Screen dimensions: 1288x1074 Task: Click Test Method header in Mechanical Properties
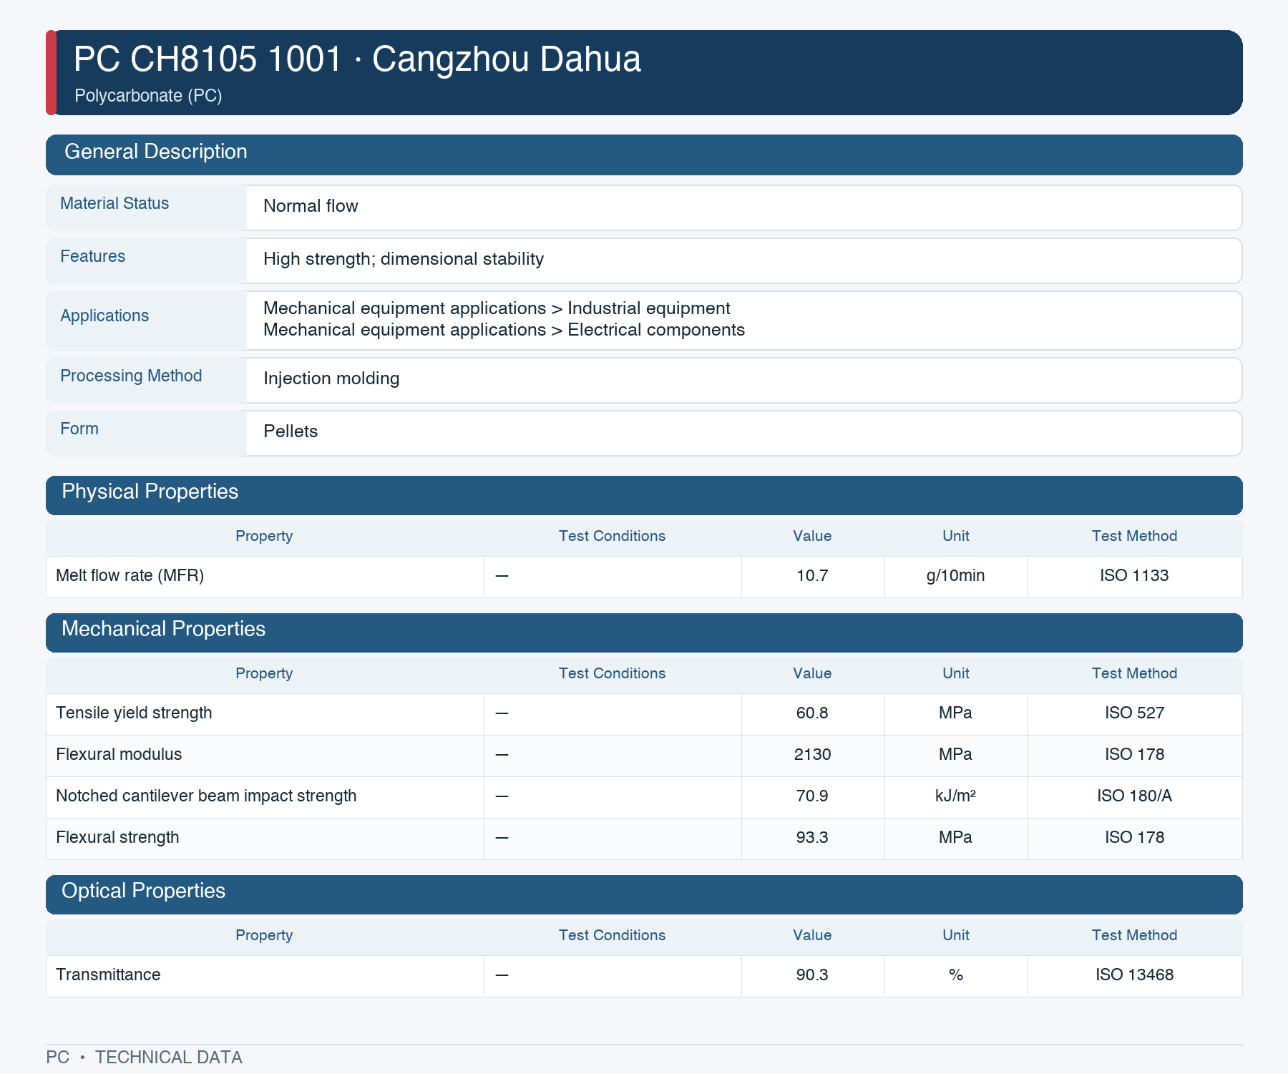(x=1134, y=673)
